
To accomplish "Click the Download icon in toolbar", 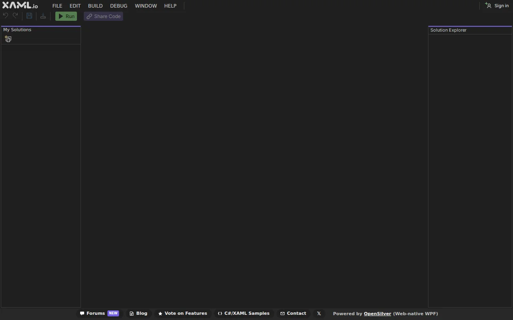I will click(x=43, y=16).
